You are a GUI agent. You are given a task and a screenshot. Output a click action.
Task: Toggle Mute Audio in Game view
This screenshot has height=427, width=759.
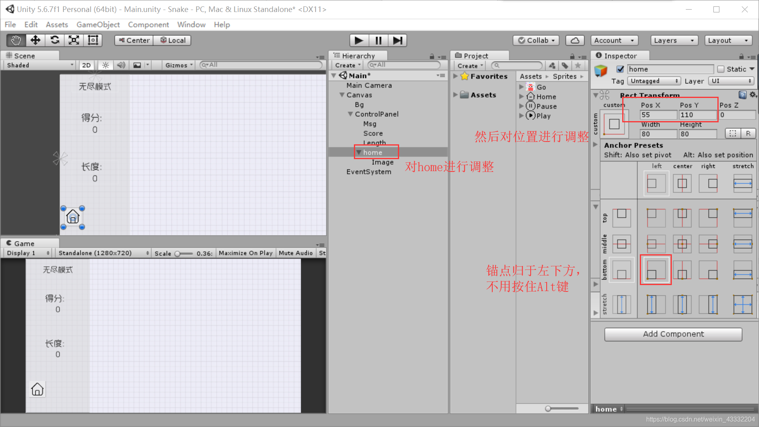coord(296,253)
